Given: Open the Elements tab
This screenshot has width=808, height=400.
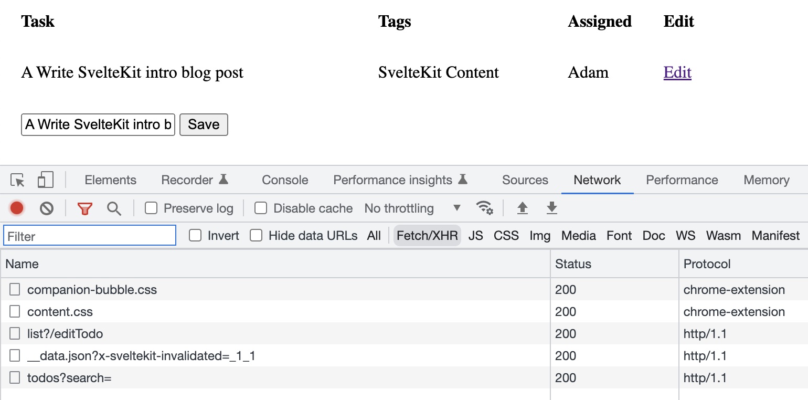Looking at the screenshot, I should [x=110, y=180].
